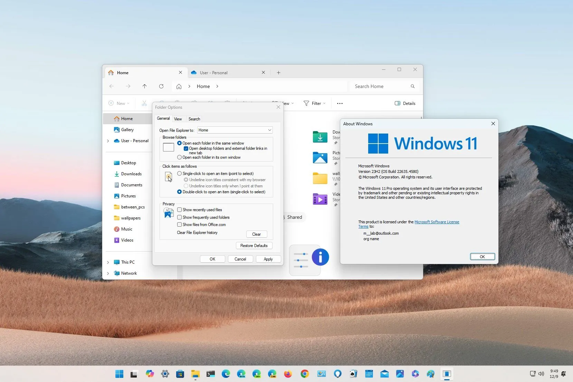Toggle the Details pane button

(405, 104)
